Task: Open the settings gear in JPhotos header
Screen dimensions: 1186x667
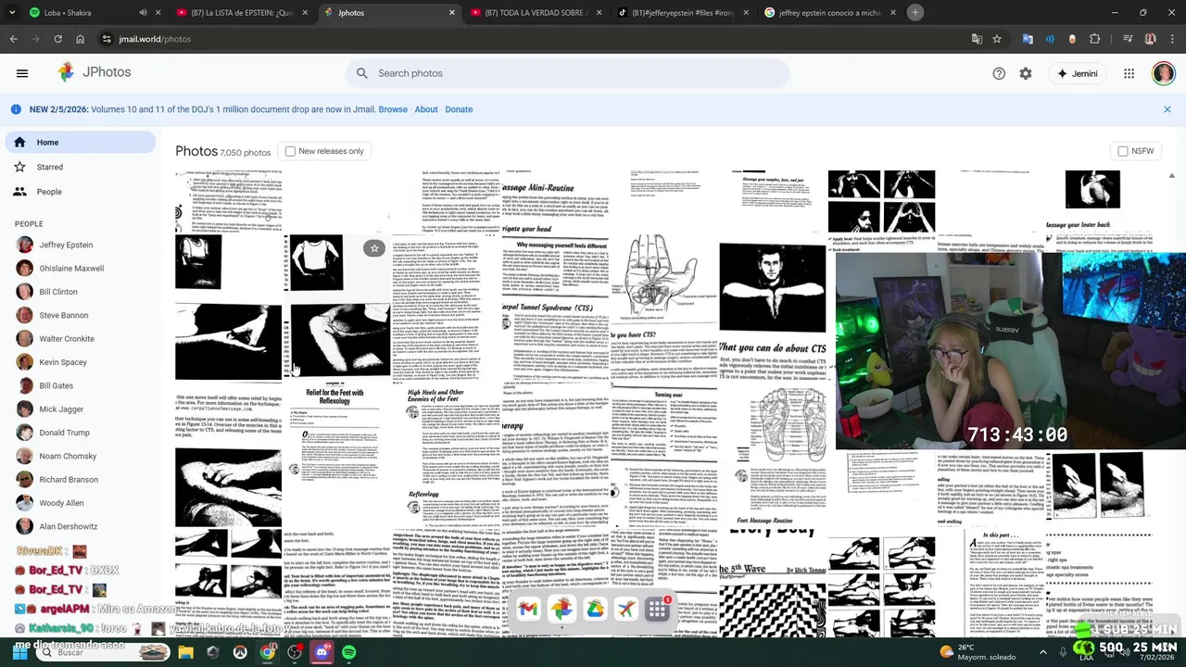Action: click(x=1026, y=73)
